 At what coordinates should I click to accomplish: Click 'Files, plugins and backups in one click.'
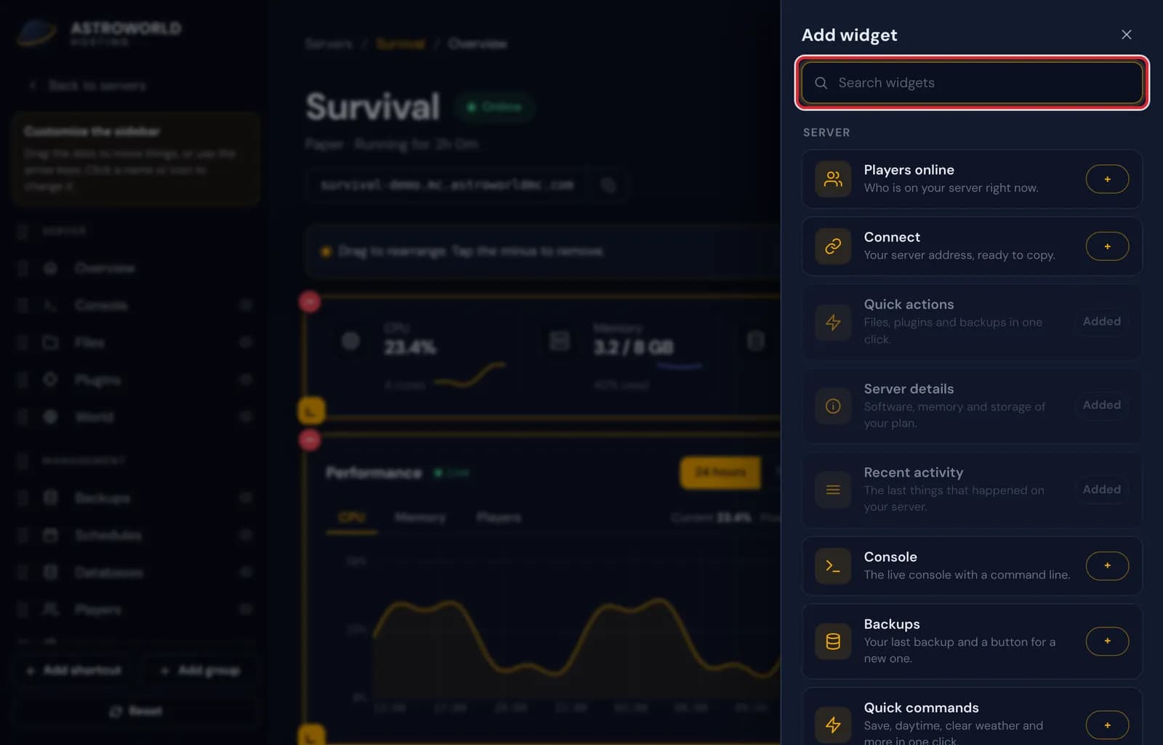[953, 331]
